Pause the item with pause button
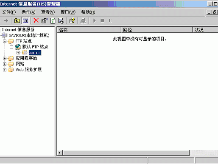Screen dimensions: 218x164 (x=110, y=21)
